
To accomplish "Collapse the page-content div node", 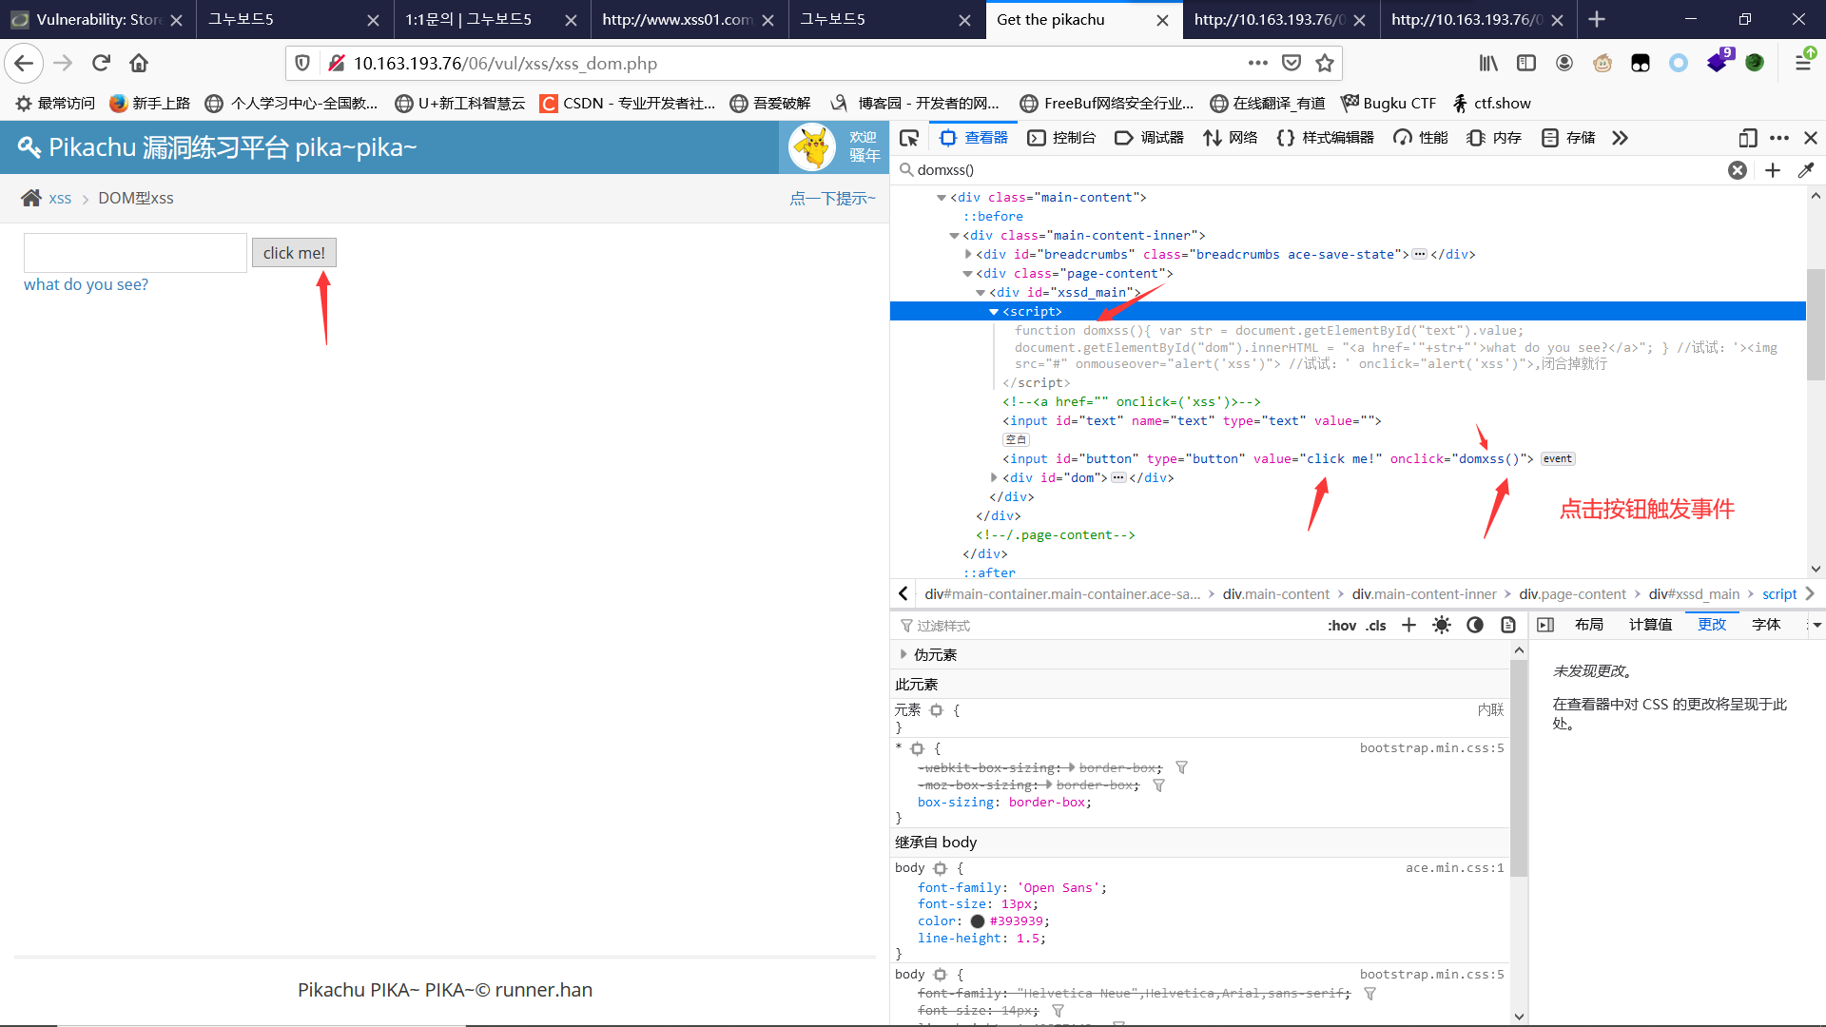I will (967, 274).
